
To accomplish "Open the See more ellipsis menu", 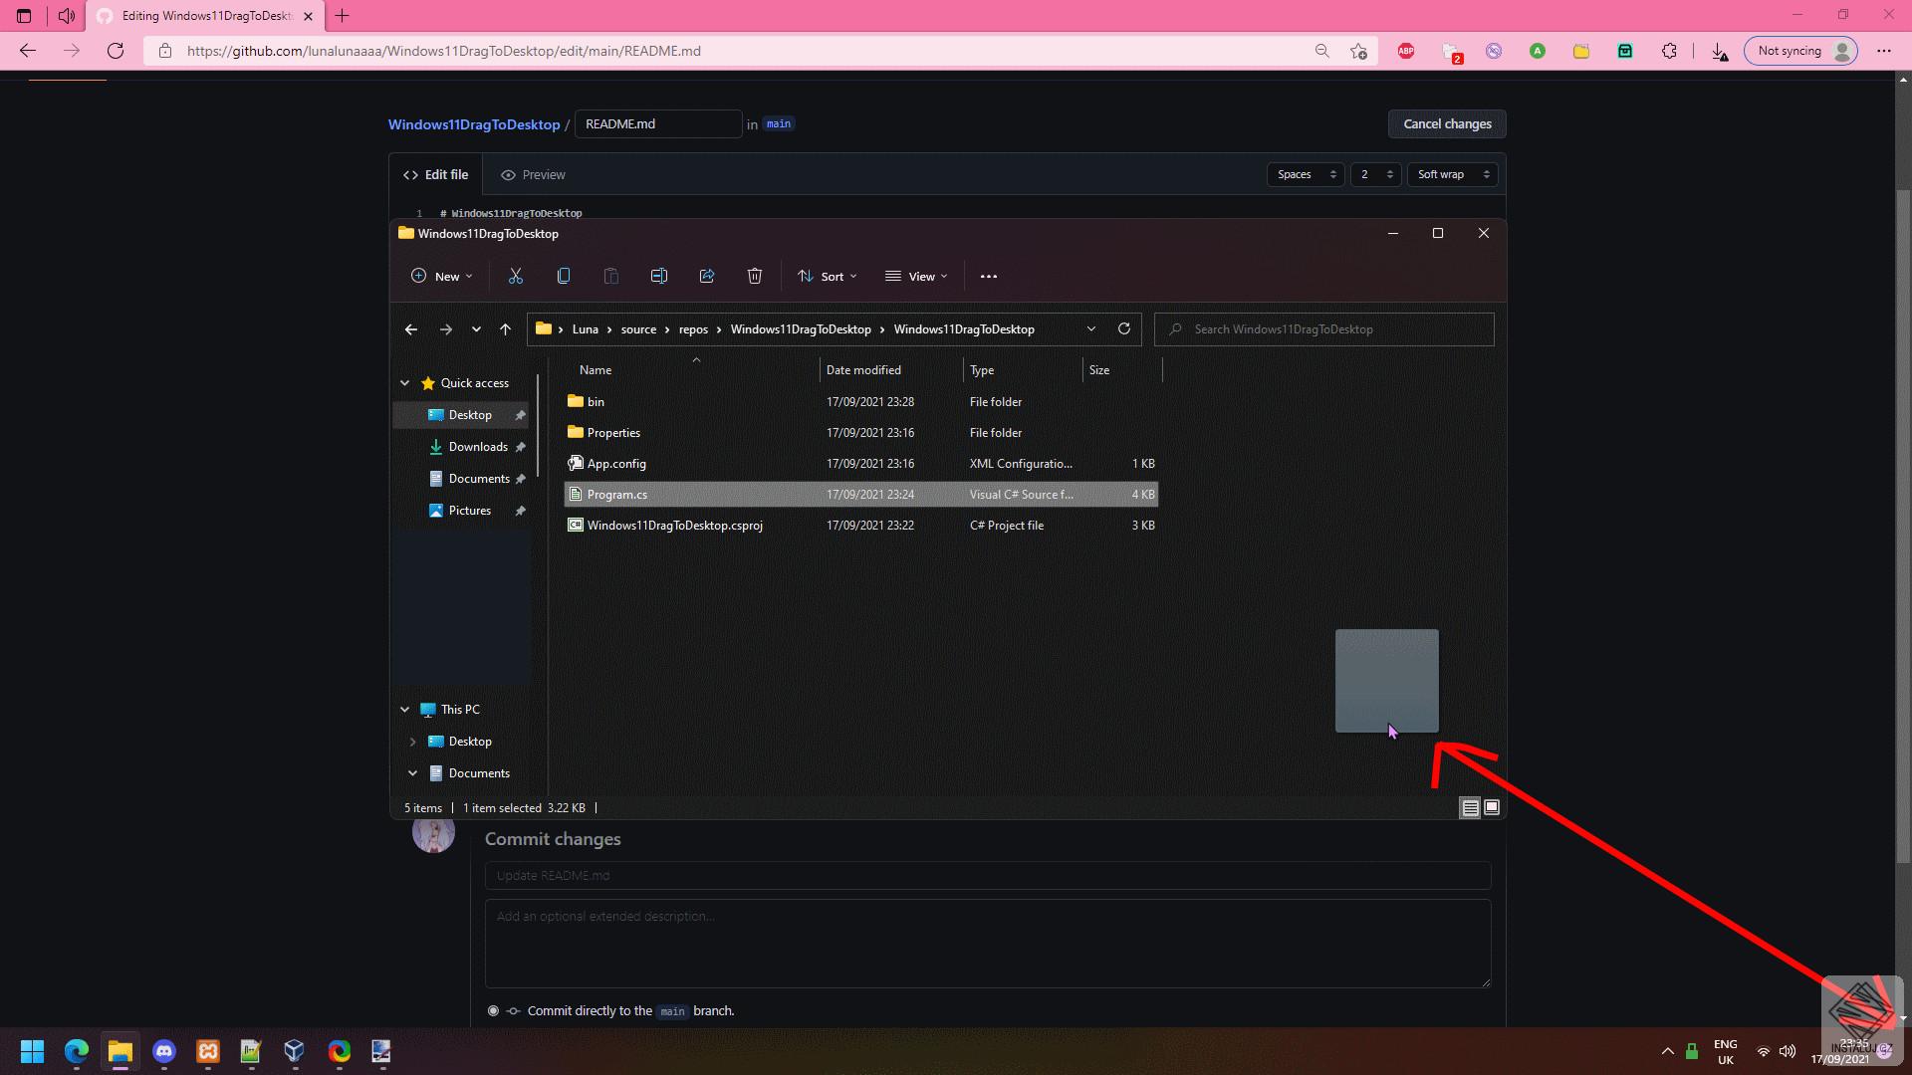I will coord(988,276).
